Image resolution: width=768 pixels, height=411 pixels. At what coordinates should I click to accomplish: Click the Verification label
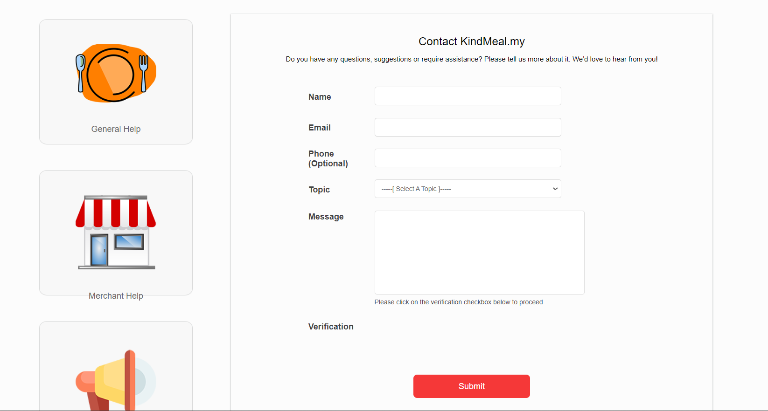(x=331, y=327)
